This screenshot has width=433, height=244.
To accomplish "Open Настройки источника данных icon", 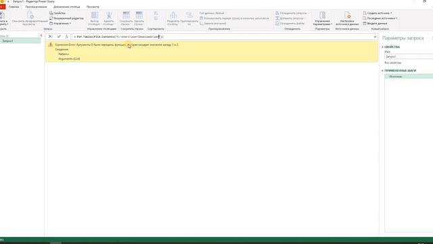I will 347,15.
